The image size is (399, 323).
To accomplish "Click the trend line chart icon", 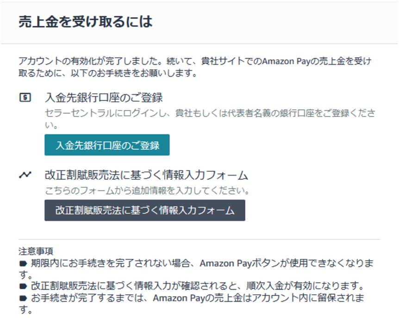I will point(25,175).
